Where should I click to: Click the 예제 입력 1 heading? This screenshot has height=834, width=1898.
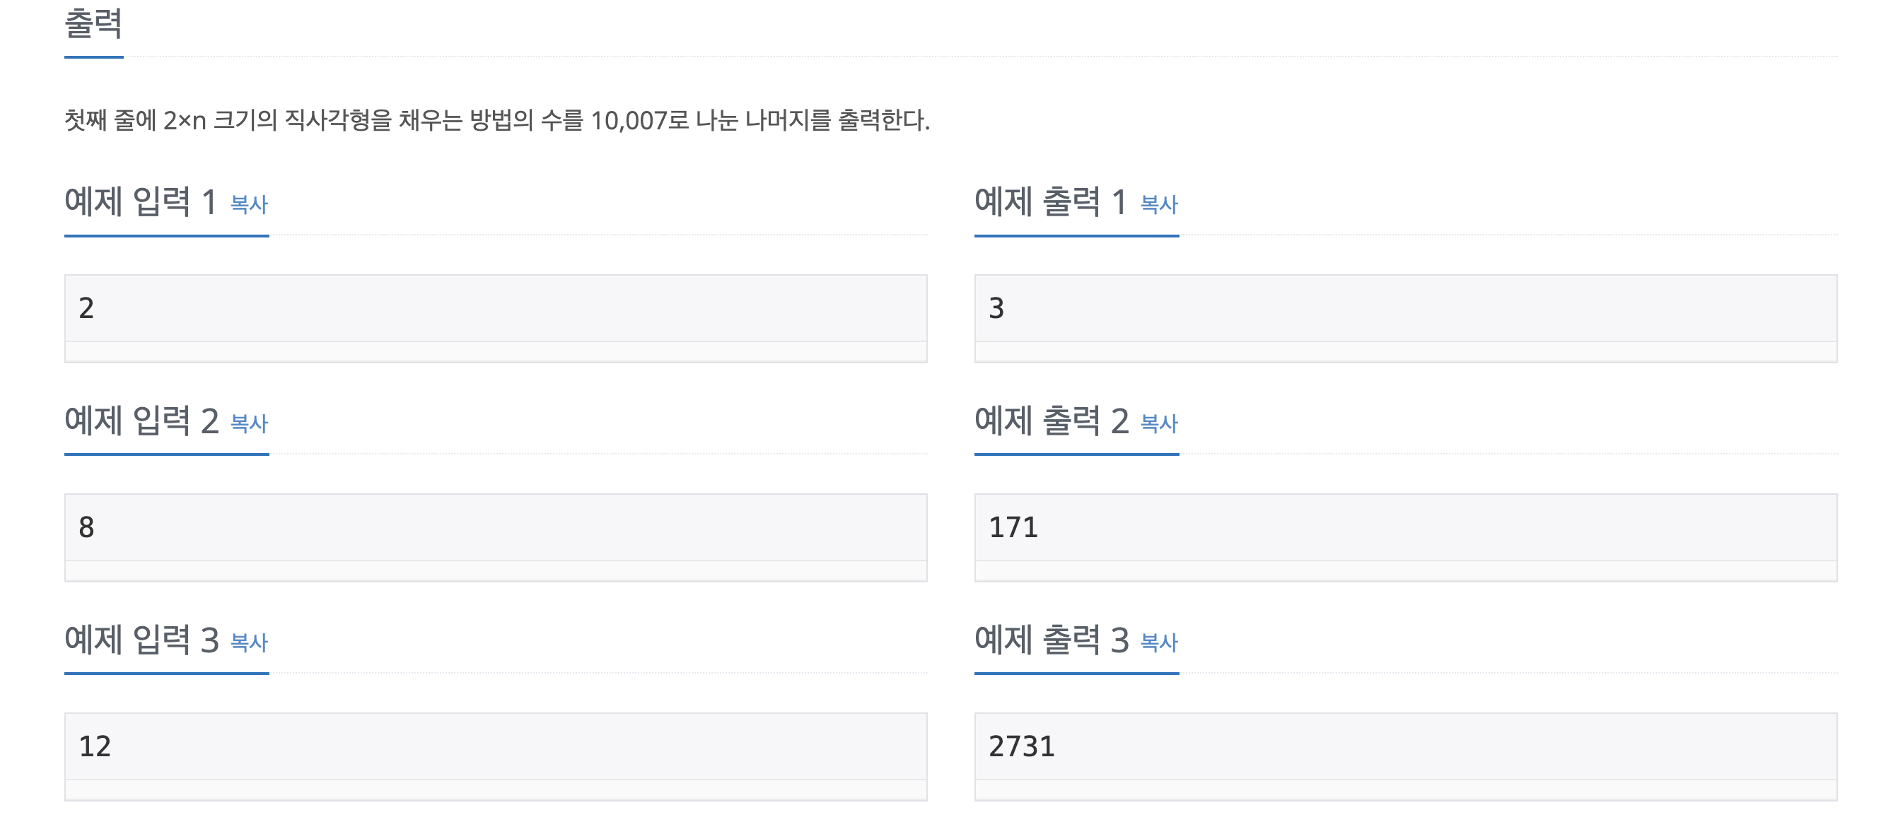[x=141, y=201]
